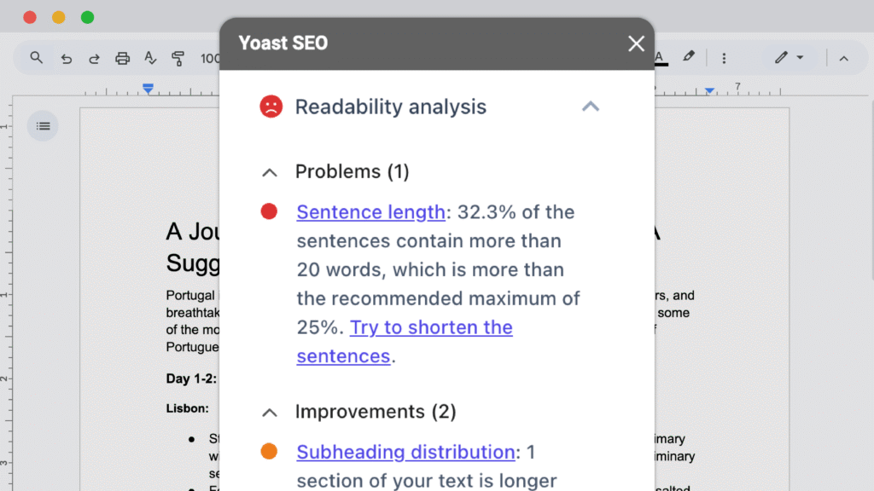
Task: Collapse the toolbar with the chevron
Action: [x=843, y=58]
